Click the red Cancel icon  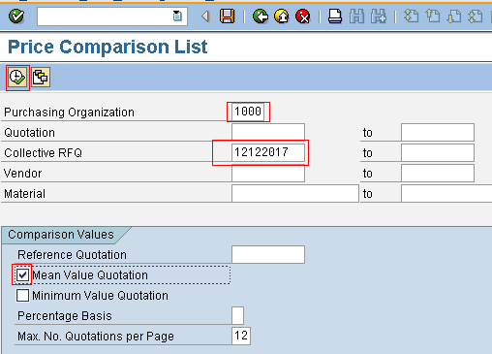pos(303,16)
